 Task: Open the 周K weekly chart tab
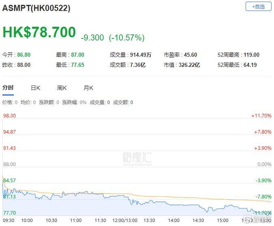[62, 87]
